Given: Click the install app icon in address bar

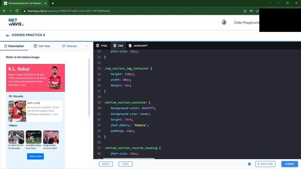Looking at the screenshot, I should coord(245,11).
